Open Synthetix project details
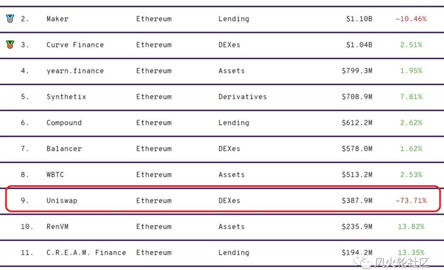 tap(66, 97)
